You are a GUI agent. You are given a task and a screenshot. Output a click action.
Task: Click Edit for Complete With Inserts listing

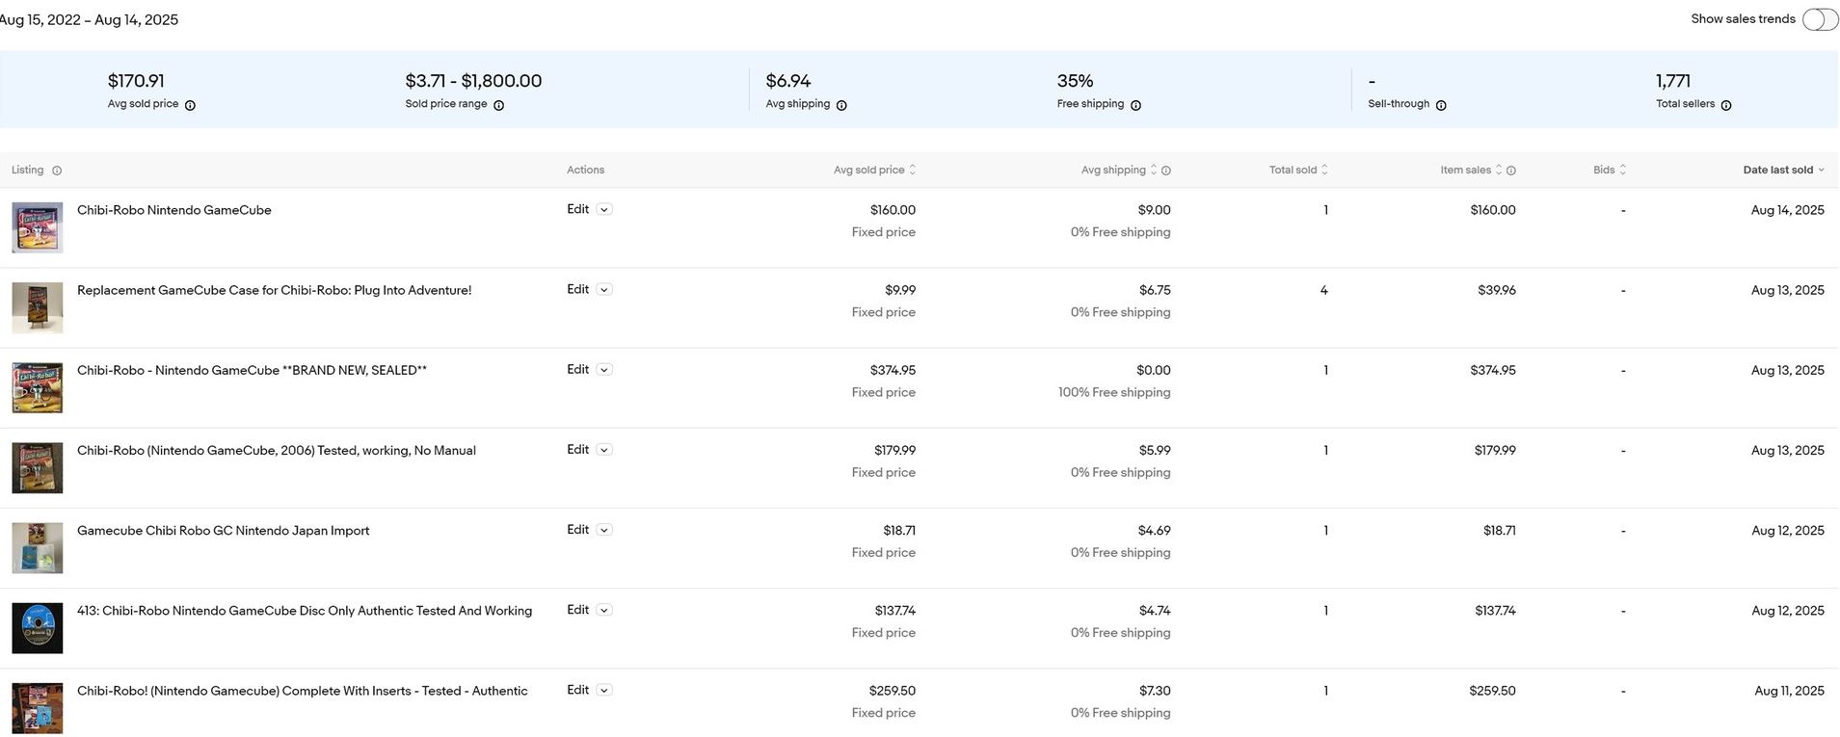coord(577,689)
